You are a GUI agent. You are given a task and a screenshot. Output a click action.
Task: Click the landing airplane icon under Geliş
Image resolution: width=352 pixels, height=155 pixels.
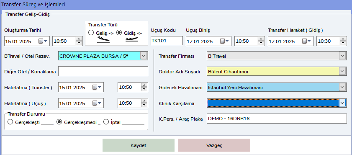[x=103, y=40]
